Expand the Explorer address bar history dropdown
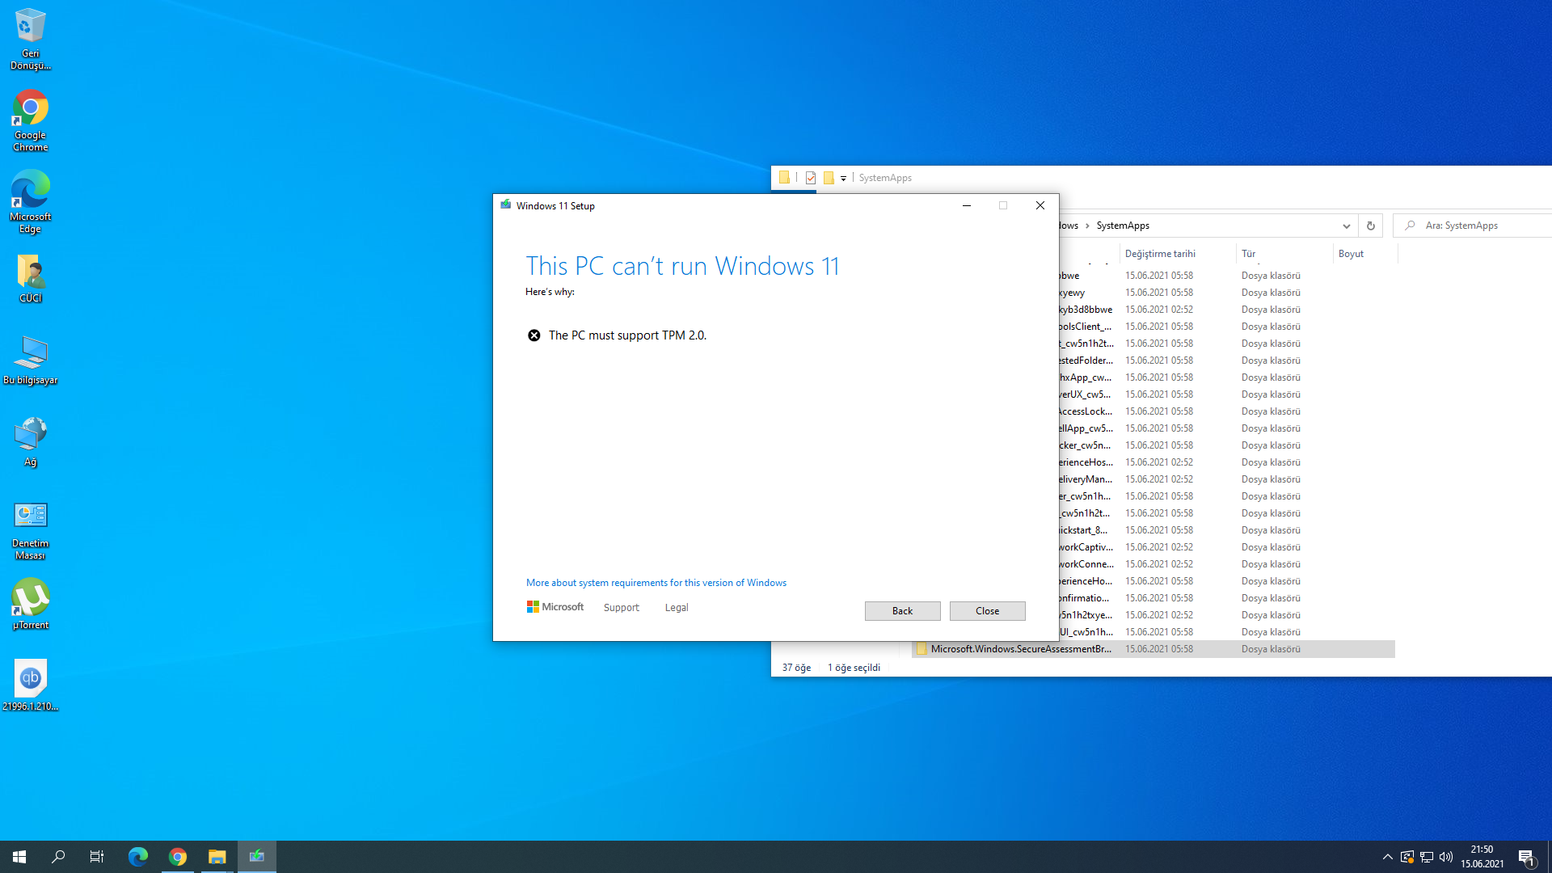1552x873 pixels. point(1346,226)
